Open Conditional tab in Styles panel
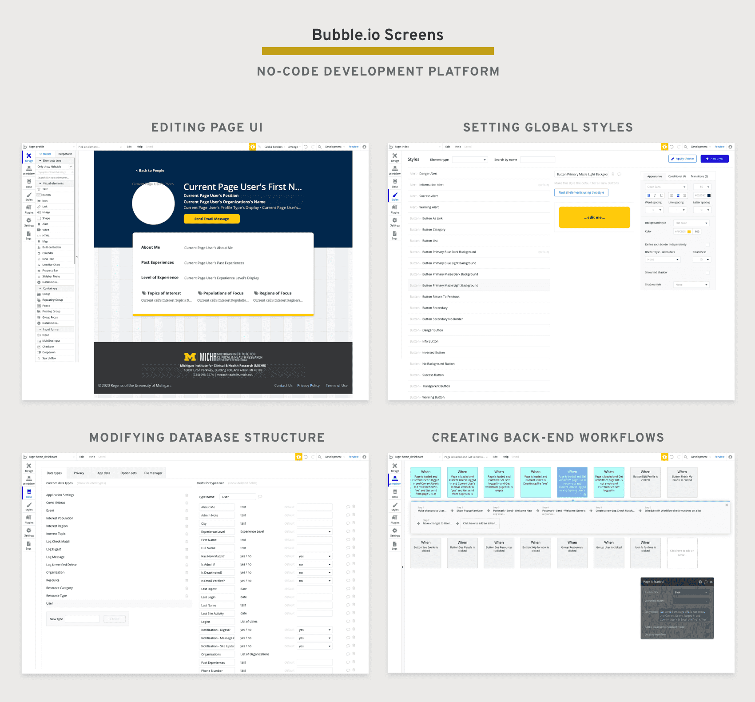 tap(677, 176)
